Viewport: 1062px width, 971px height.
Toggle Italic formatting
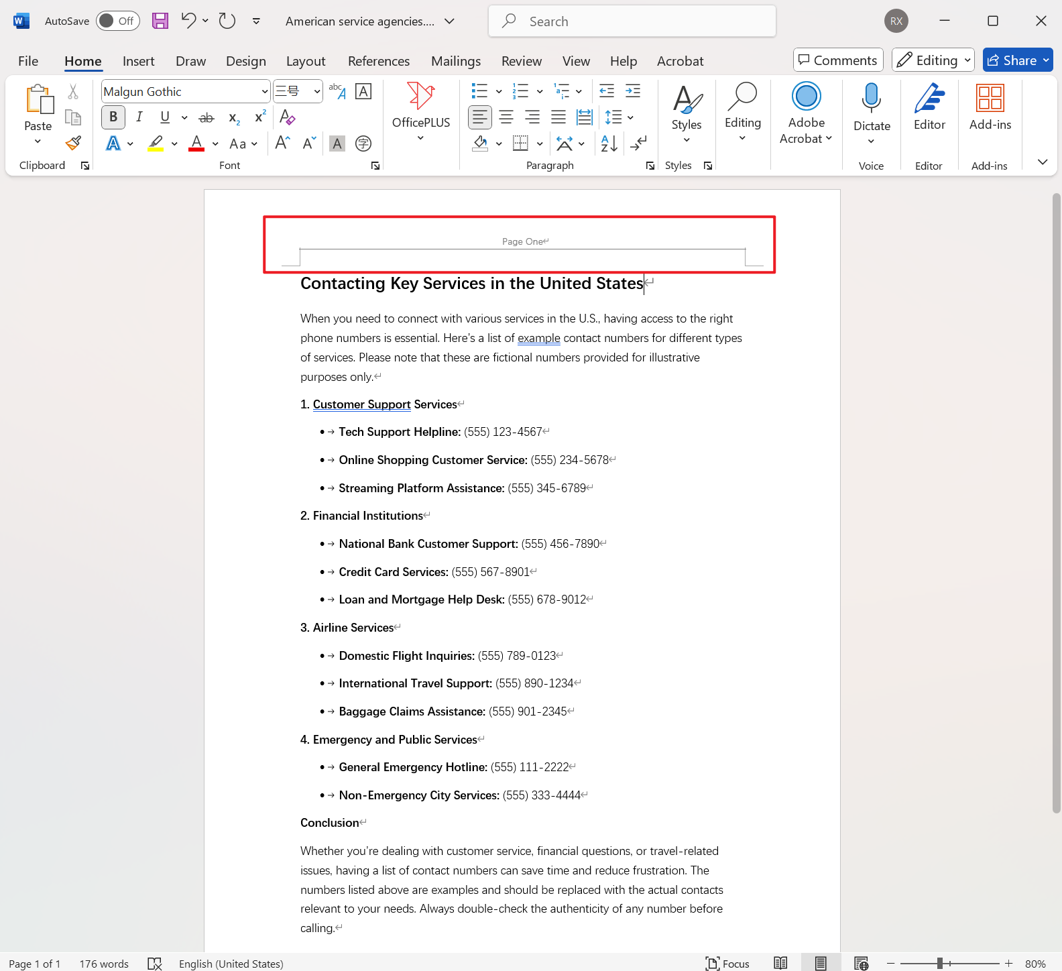coord(139,117)
